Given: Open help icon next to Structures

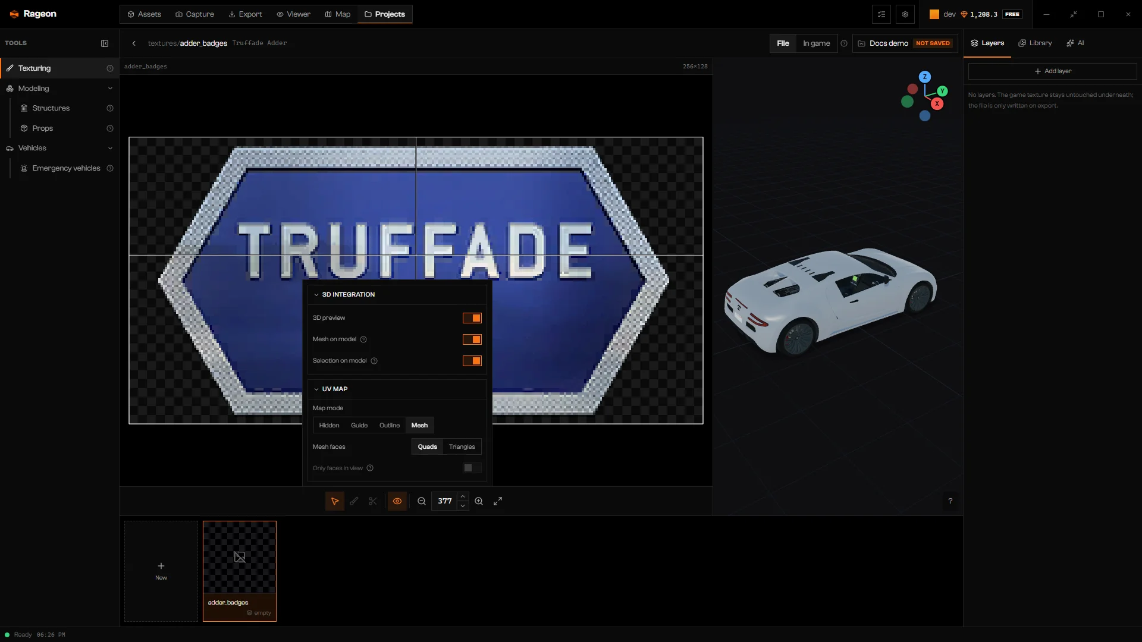Looking at the screenshot, I should point(110,108).
